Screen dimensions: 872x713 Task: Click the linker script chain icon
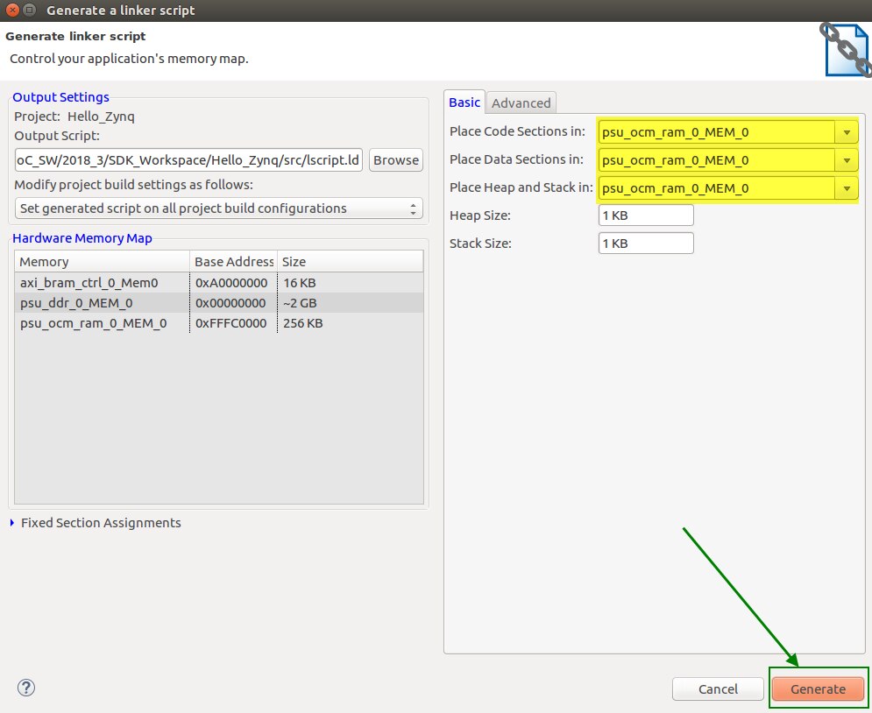point(846,50)
